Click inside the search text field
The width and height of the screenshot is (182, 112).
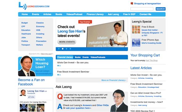pyautogui.click(x=142, y=9)
